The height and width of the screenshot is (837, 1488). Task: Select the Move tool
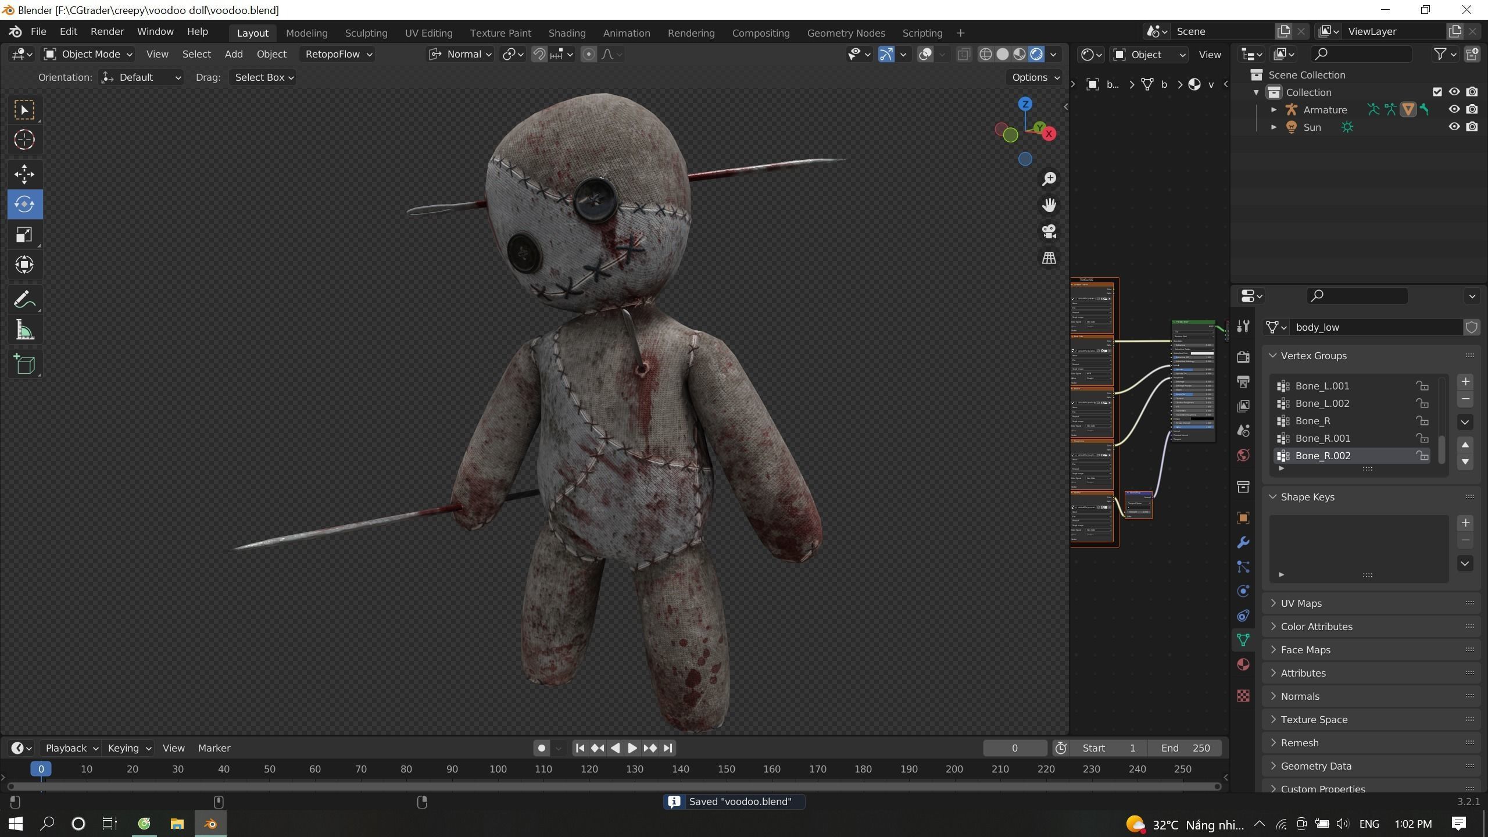click(x=24, y=174)
